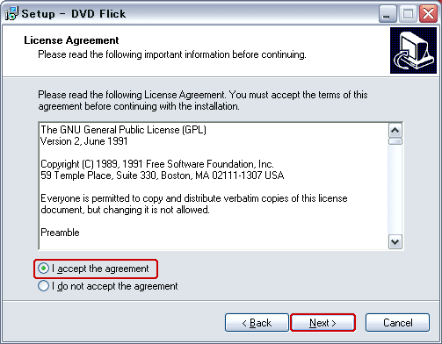442x344 pixels.
Task: Click the scrollbar track below the thumb
Action: [395, 190]
